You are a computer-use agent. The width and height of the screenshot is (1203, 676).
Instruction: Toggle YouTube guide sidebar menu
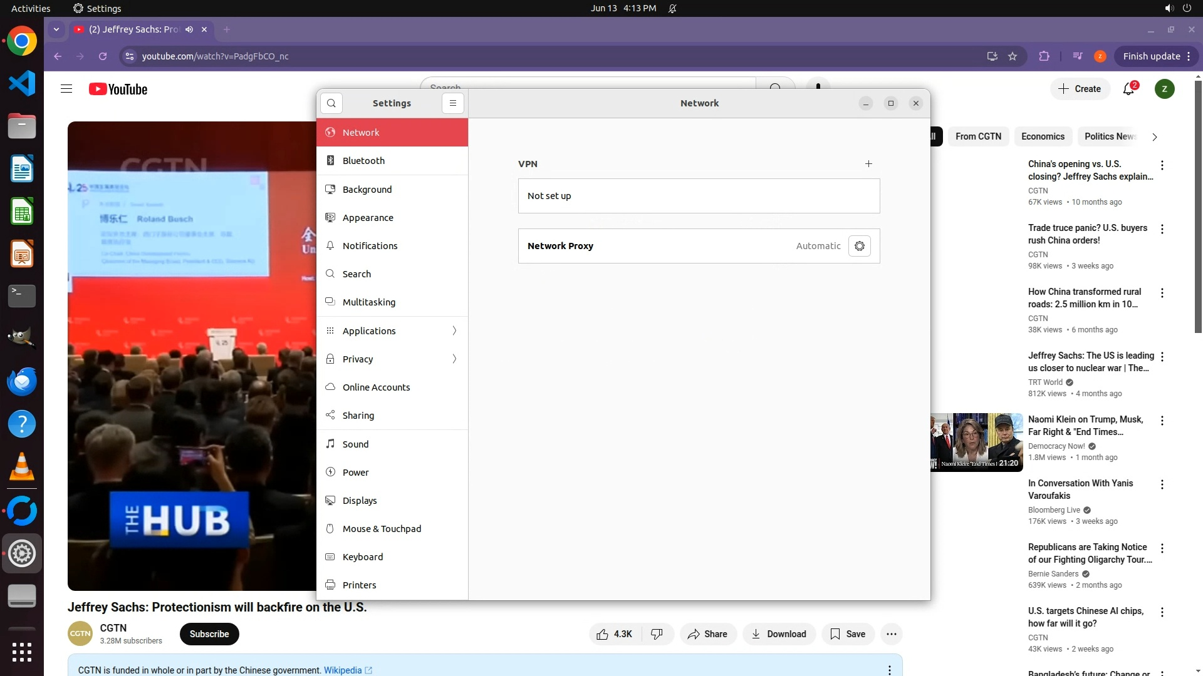(x=66, y=89)
